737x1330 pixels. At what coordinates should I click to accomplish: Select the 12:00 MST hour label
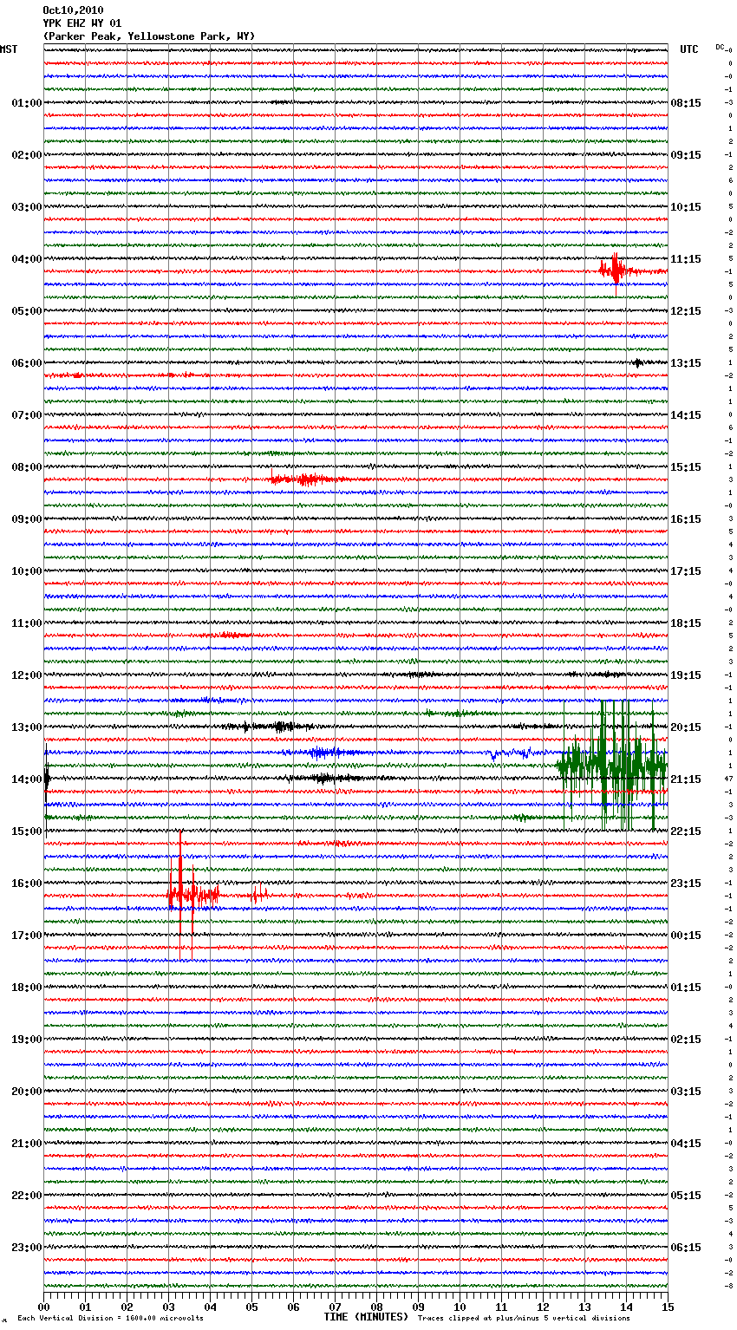[x=26, y=675]
